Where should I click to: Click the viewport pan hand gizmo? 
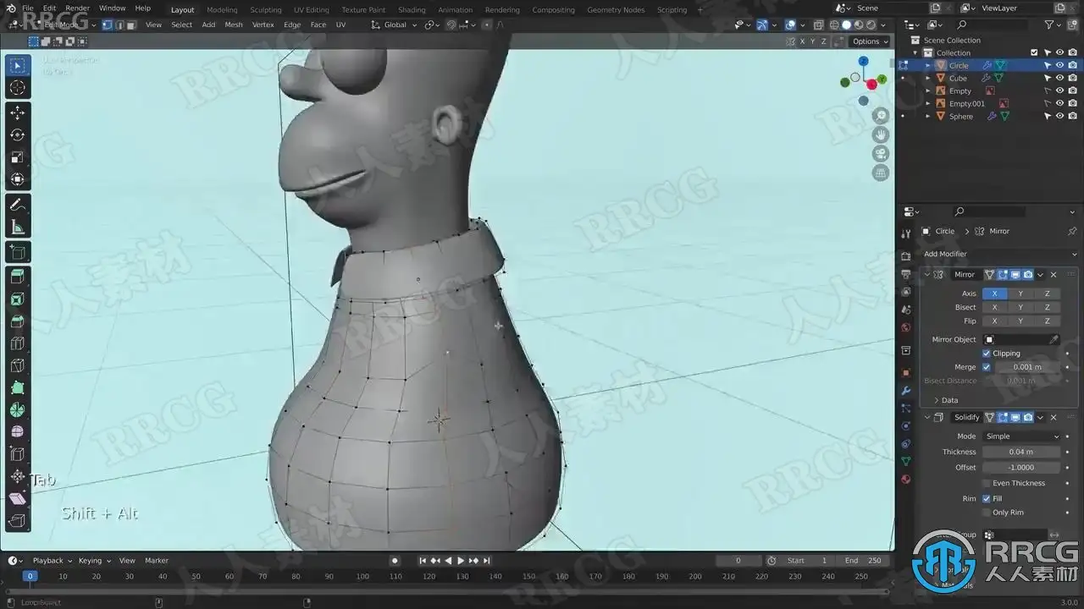pos(881,134)
